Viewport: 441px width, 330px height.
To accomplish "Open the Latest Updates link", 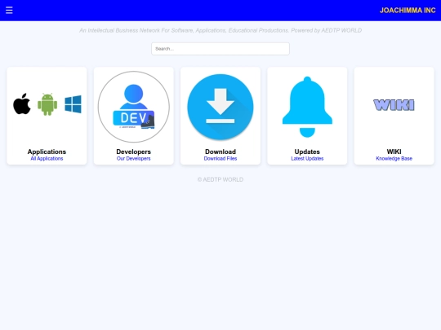I will pos(307,159).
